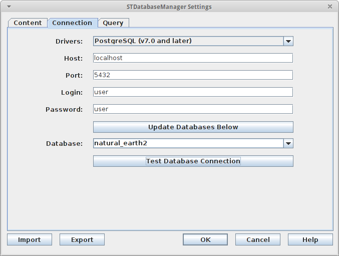
Task: Select the Login input field
Action: 193,92
